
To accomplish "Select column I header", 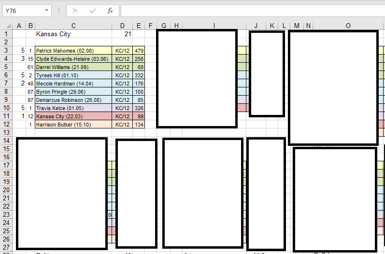I will click(x=214, y=26).
